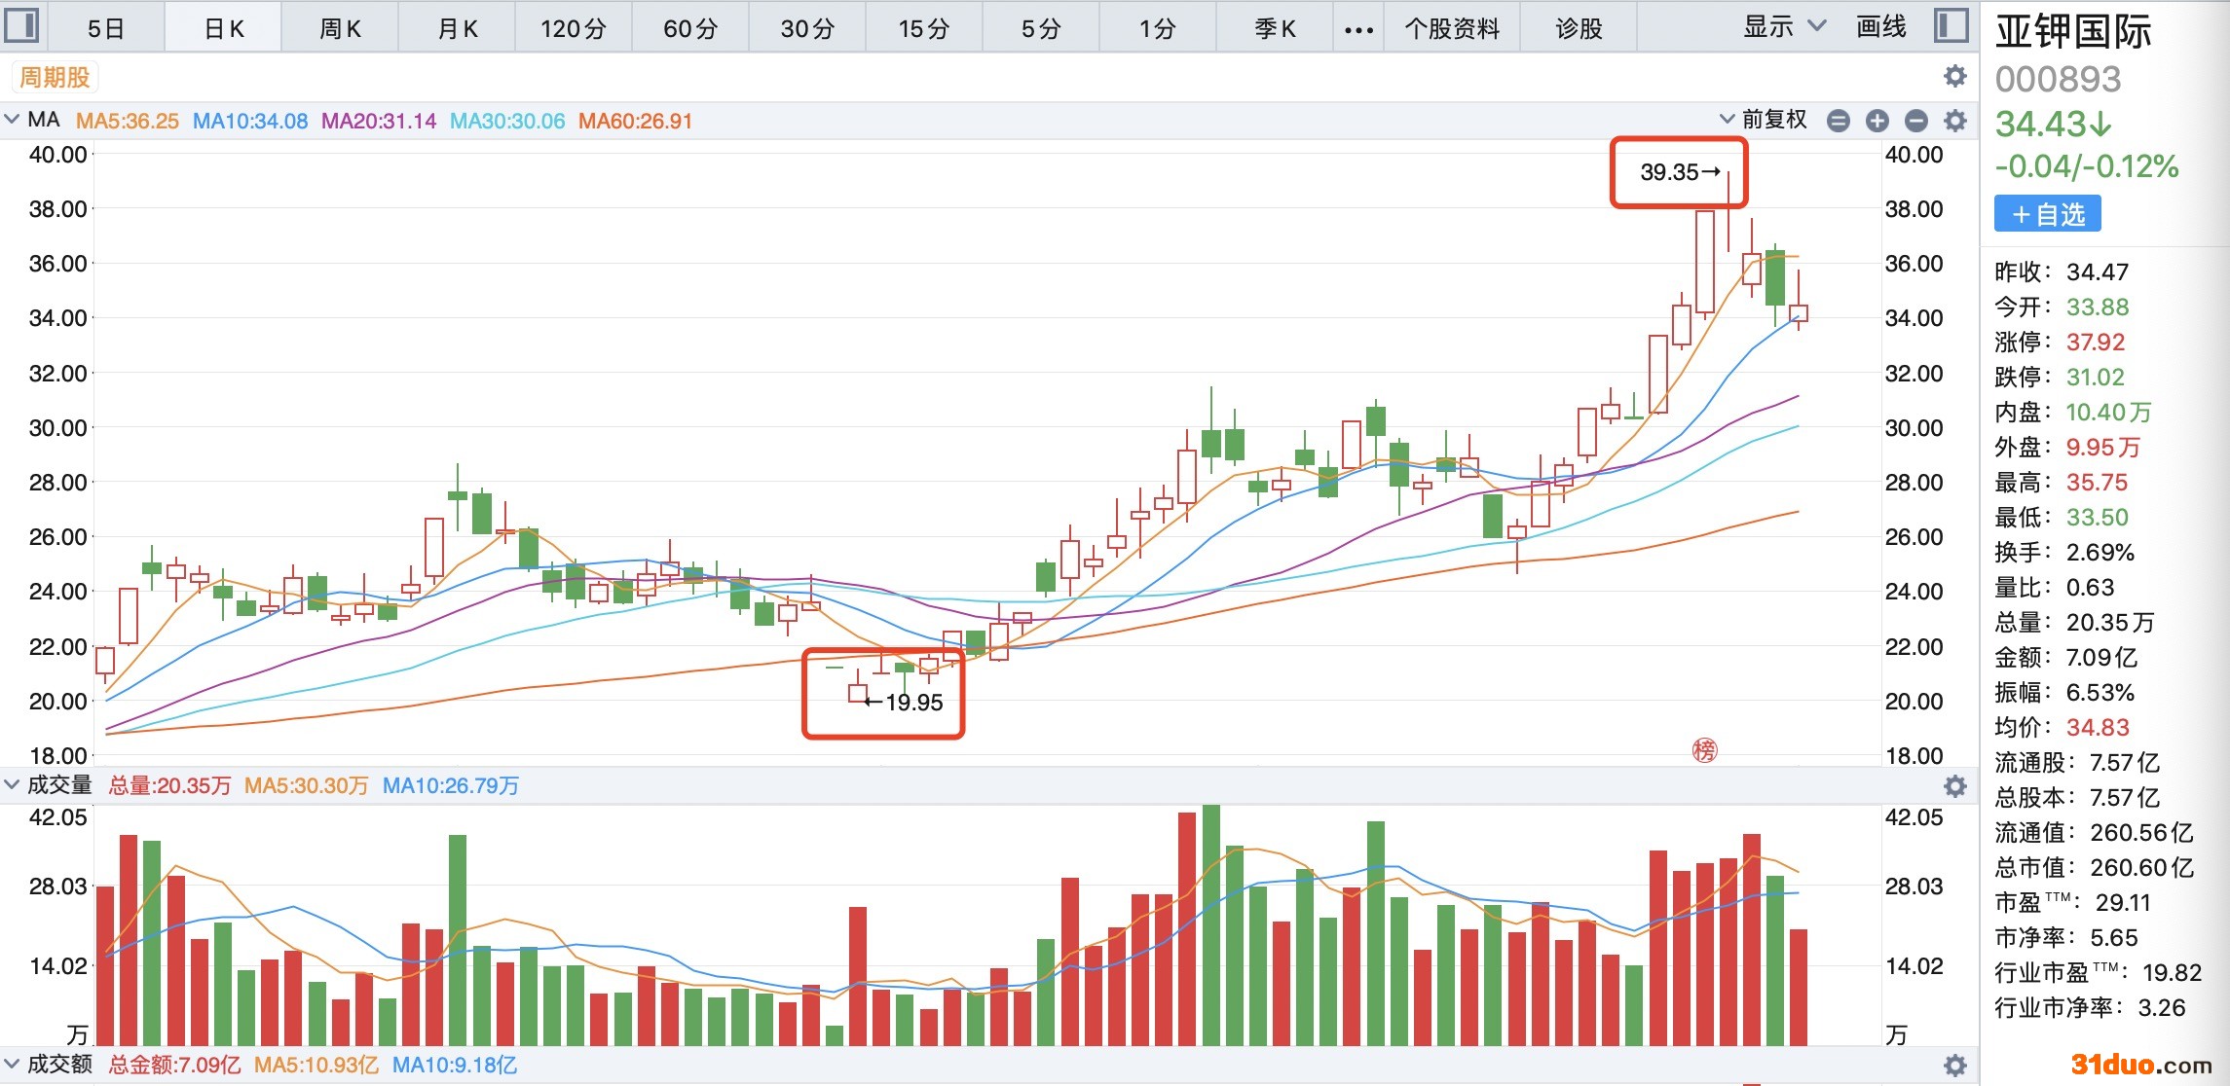Open 周期股 tag row settings gear
The image size is (2230, 1086).
coord(1954,76)
